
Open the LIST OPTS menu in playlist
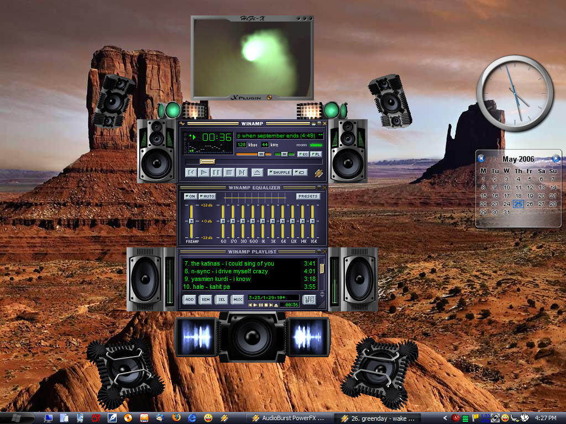coord(310,300)
